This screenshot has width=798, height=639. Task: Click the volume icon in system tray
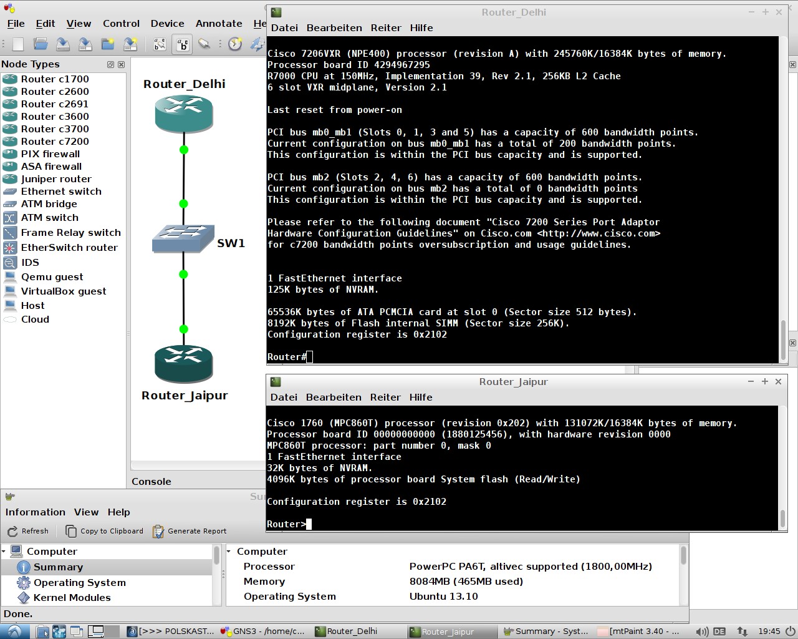(701, 632)
